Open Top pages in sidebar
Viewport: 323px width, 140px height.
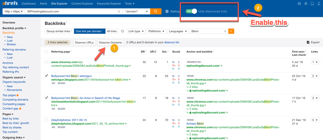pyautogui.click(x=9, y=95)
